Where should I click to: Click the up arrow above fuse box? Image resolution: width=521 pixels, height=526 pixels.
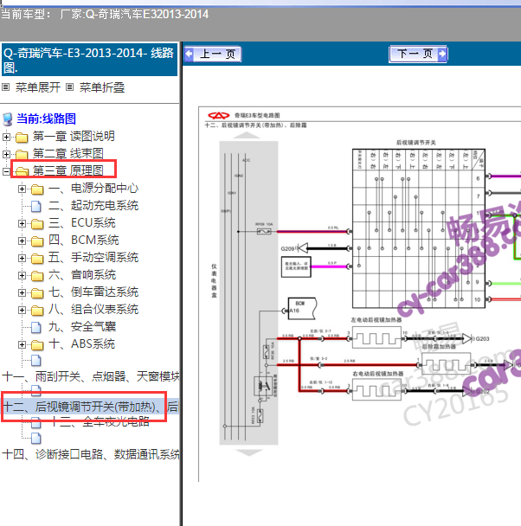pyautogui.click(x=247, y=135)
